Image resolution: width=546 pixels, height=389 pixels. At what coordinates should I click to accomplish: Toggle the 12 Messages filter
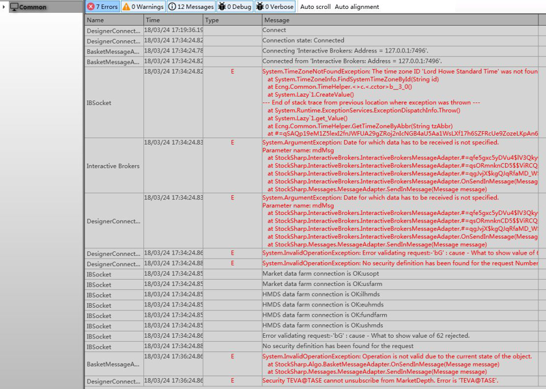coord(192,7)
